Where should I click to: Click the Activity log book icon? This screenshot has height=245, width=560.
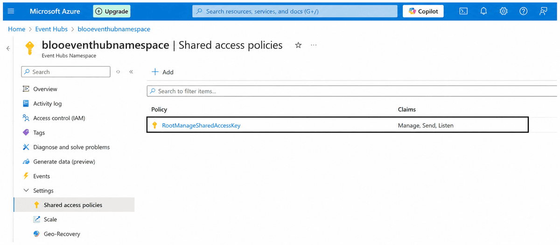26,103
